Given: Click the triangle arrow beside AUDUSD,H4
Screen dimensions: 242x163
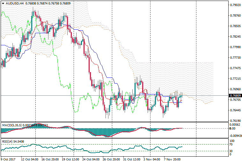Looking at the screenshot, I should (x=3, y=3).
